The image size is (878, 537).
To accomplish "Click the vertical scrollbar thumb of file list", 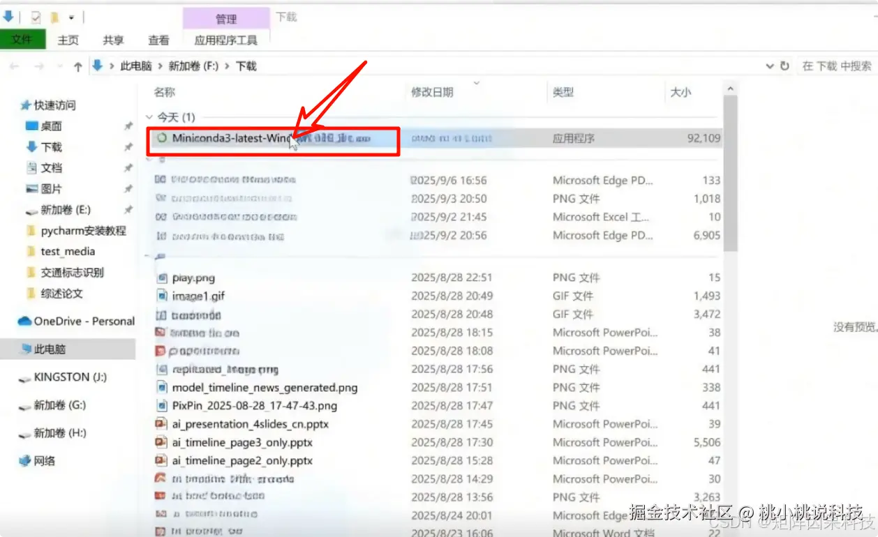I will (x=730, y=174).
